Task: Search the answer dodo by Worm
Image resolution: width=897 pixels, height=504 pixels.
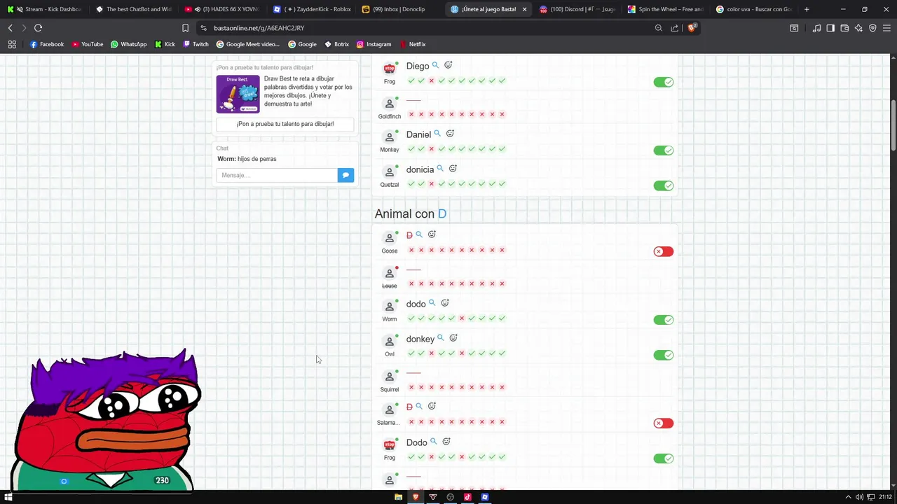Action: (x=432, y=303)
